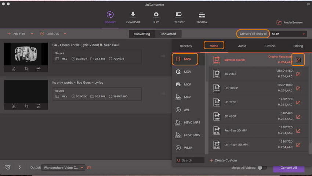Open the schedule alarm clock icon

[x=8, y=167]
